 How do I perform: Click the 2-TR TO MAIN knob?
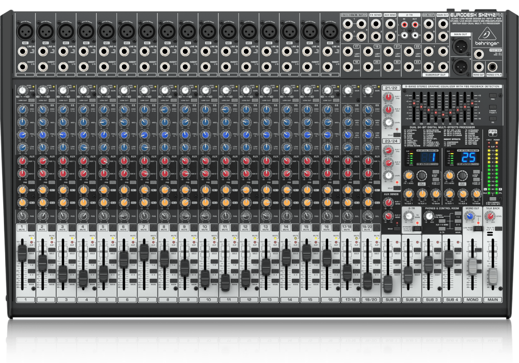410,216
